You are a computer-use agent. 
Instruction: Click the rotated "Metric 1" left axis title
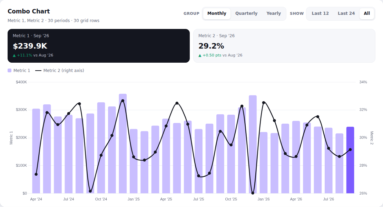click(11, 138)
